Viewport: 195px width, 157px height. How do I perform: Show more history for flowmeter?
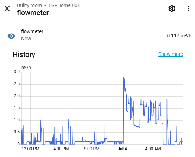click(170, 54)
